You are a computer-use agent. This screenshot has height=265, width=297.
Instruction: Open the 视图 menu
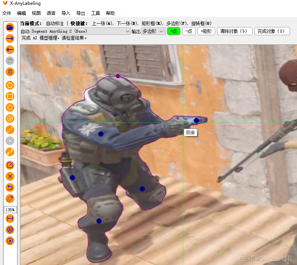tap(36, 13)
